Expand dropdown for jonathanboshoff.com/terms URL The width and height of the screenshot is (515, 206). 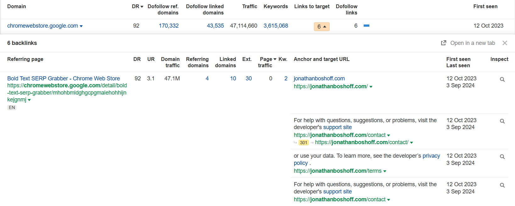coord(385,171)
